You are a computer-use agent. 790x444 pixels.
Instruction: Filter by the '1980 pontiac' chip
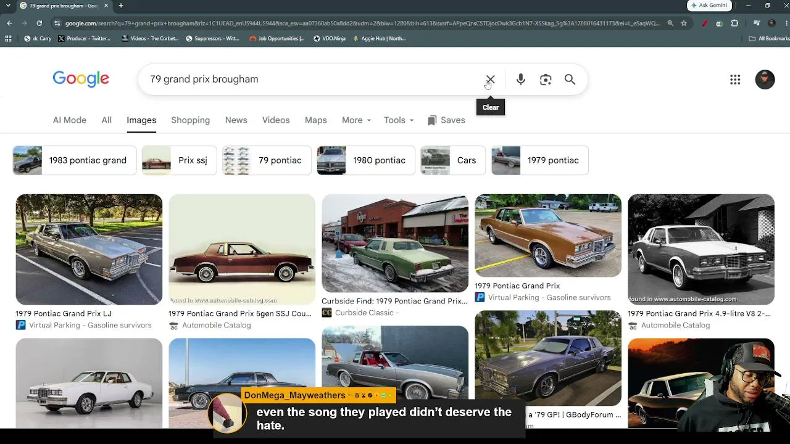tap(366, 160)
